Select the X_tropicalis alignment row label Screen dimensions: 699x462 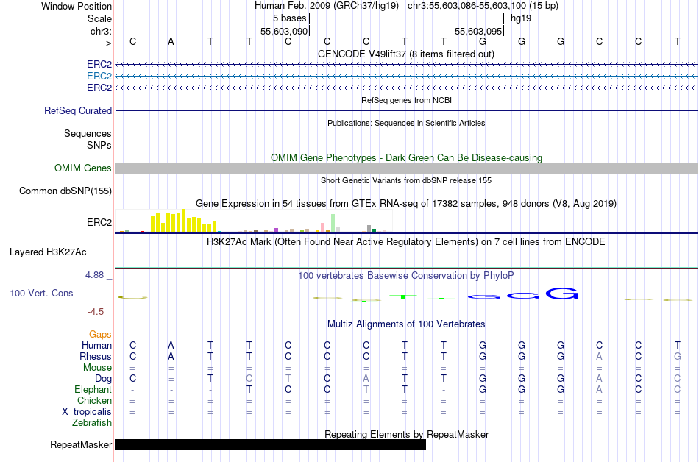[x=87, y=412]
